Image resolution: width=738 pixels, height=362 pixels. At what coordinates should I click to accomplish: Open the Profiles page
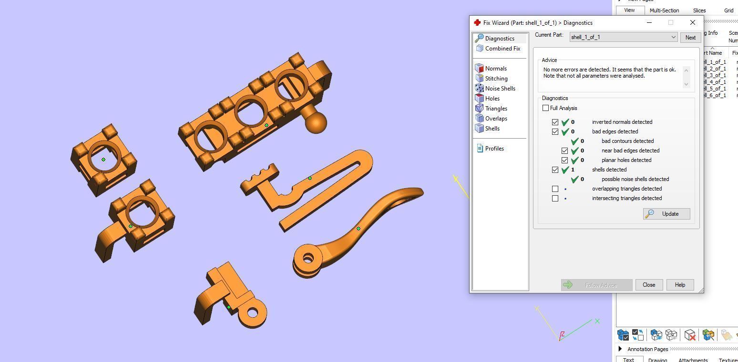pyautogui.click(x=490, y=149)
